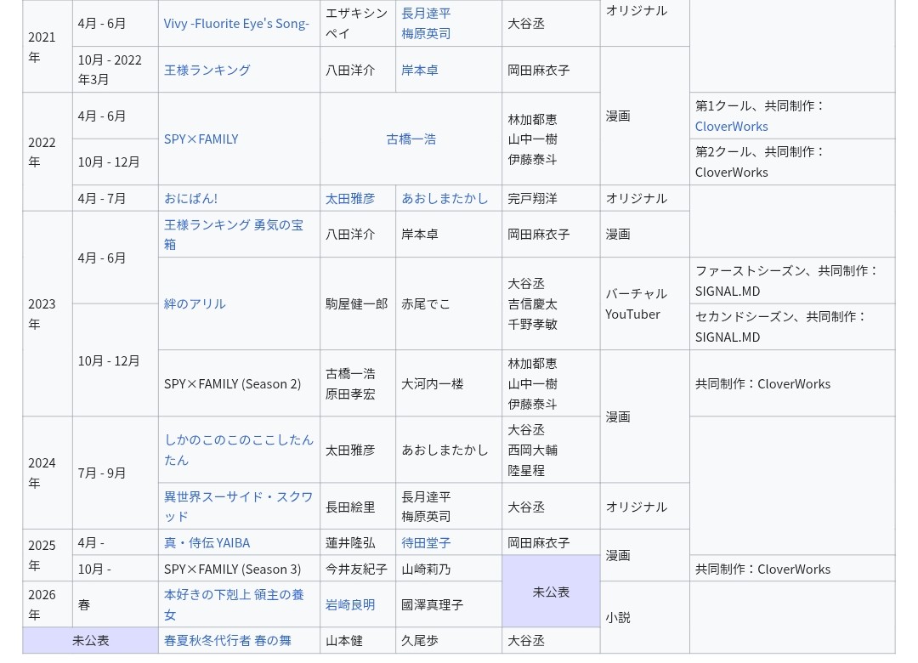This screenshot has height=663, width=918.
Task: Open the Vivy -Fluorite Eye's Song- link
Action: 236,24
